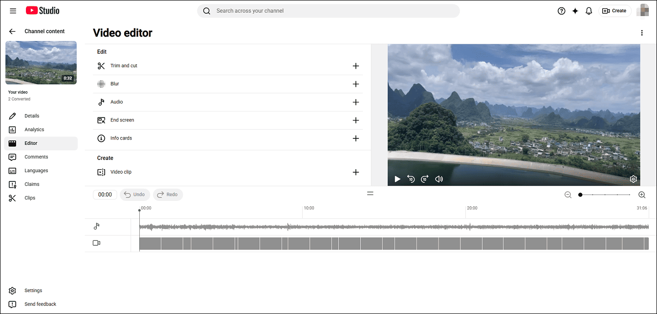This screenshot has width=657, height=314.
Task: Click the audio track music note icon
Action: point(96,226)
